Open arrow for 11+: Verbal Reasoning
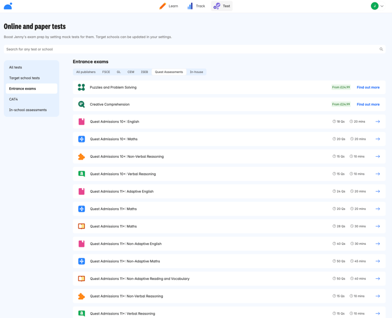Image resolution: width=392 pixels, height=318 pixels. point(378,313)
